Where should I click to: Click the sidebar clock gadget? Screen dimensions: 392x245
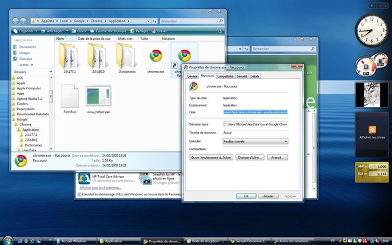click(x=372, y=30)
